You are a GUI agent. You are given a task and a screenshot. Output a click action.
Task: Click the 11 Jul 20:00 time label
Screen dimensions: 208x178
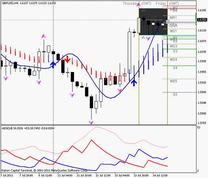coord(84,176)
